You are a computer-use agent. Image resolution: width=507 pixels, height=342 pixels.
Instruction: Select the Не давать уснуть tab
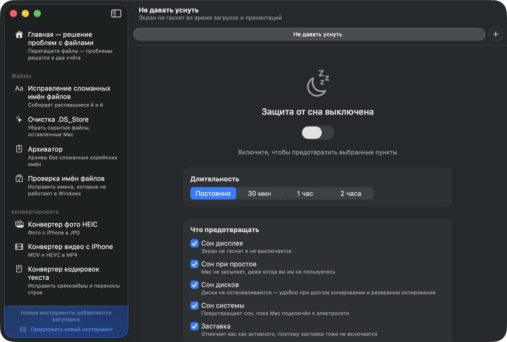[x=309, y=34]
